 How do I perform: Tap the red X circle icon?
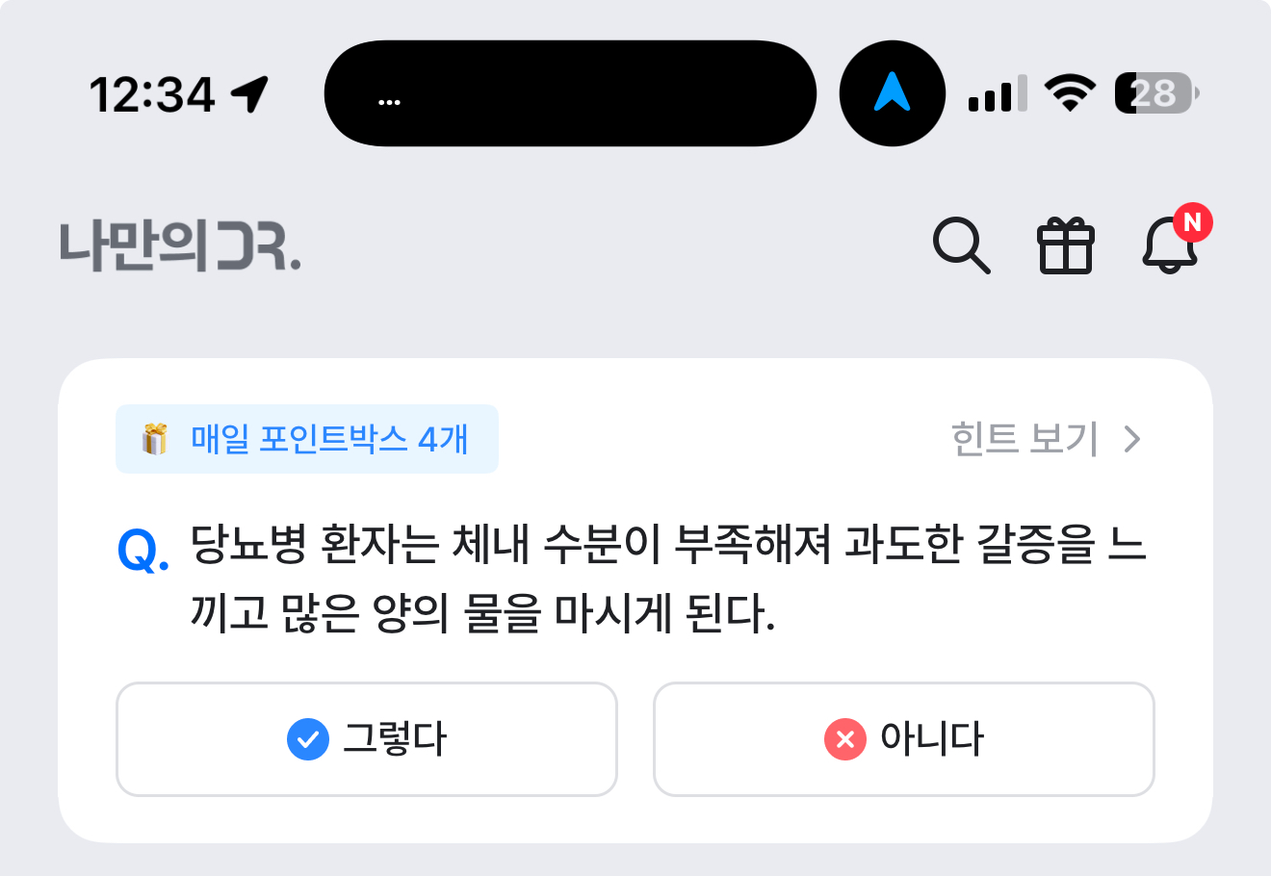845,739
